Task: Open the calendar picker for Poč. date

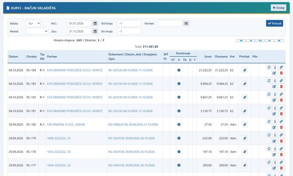Action: tap(95, 23)
